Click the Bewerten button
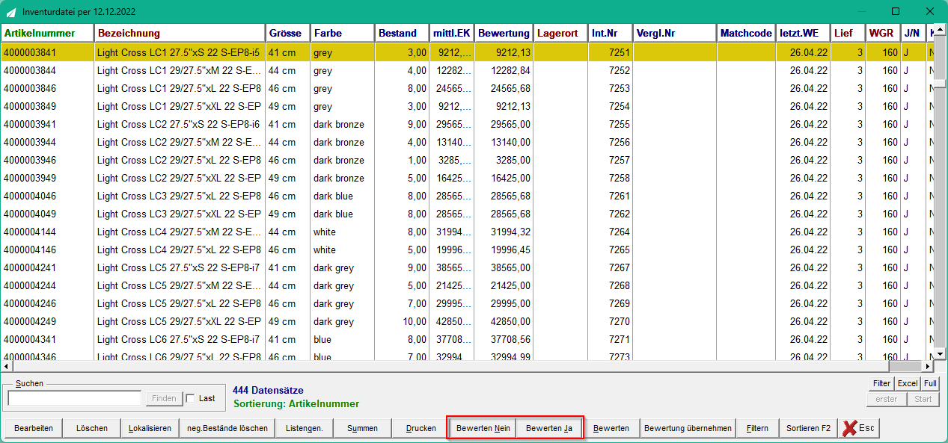The height and width of the screenshot is (443, 948). [611, 428]
